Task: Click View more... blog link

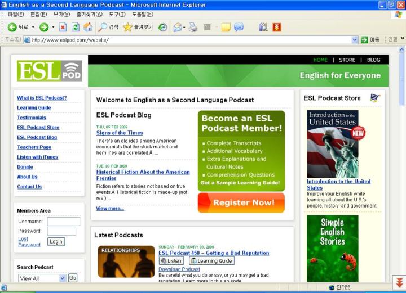Action: (110, 208)
